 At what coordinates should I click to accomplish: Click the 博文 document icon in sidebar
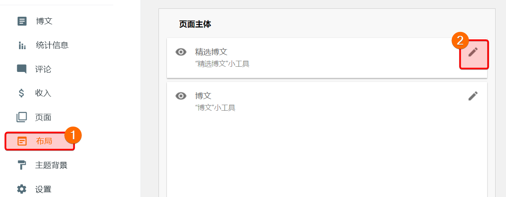click(22, 21)
